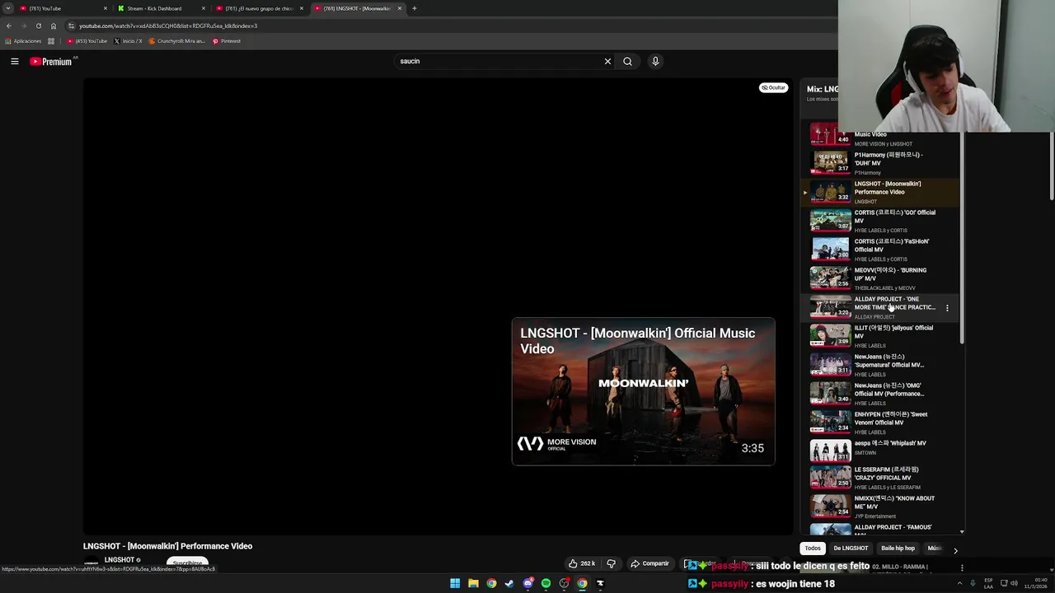Open the Apps grid icon in bookmarks bar

point(51,41)
